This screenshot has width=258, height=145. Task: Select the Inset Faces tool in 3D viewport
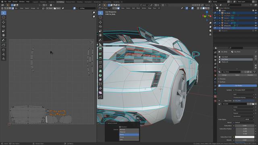[x=100, y=54]
